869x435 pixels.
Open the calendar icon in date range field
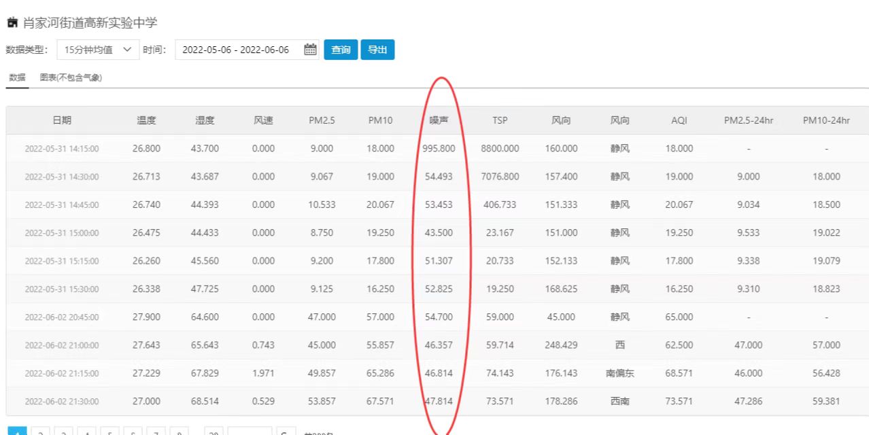point(310,50)
